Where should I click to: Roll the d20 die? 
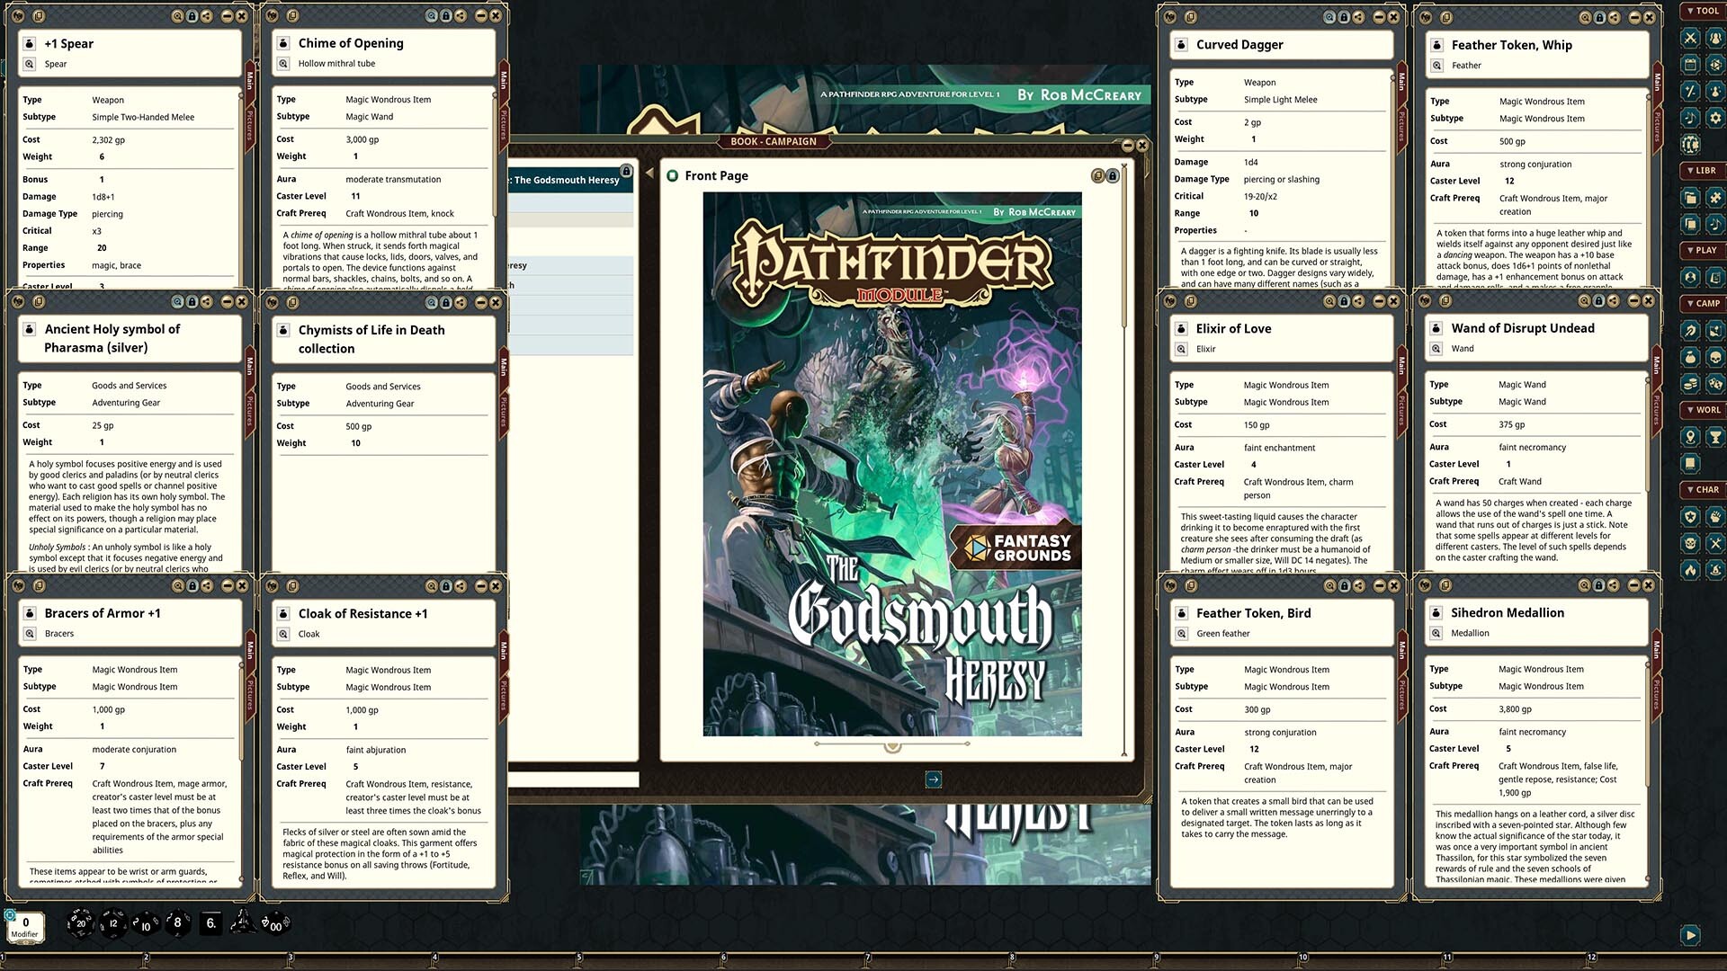click(80, 922)
